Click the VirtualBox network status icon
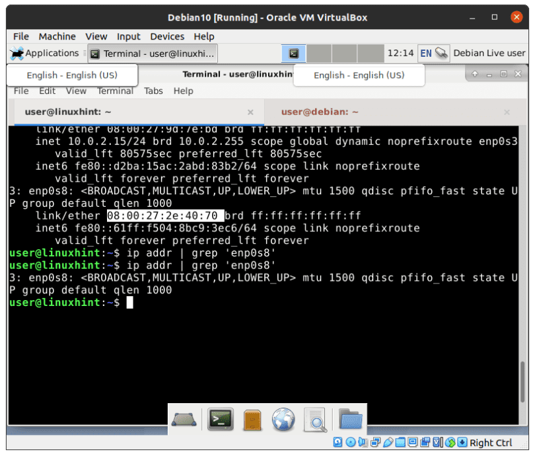This screenshot has width=535, height=456. click(x=374, y=442)
